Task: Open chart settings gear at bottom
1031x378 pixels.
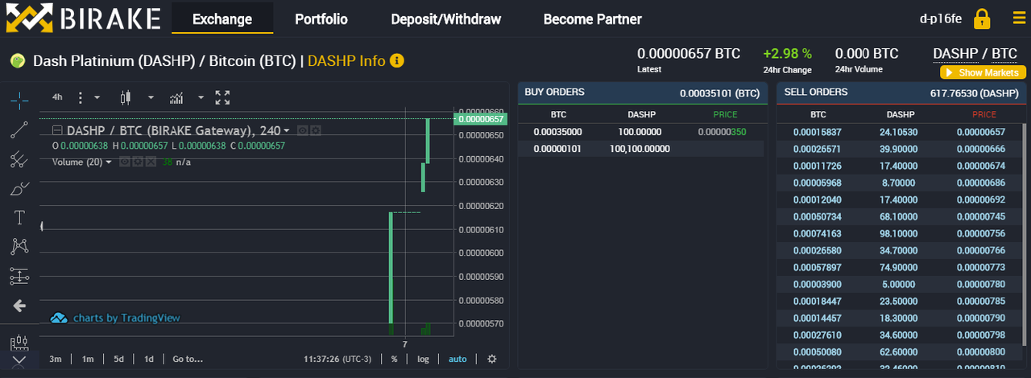Action: 492,359
